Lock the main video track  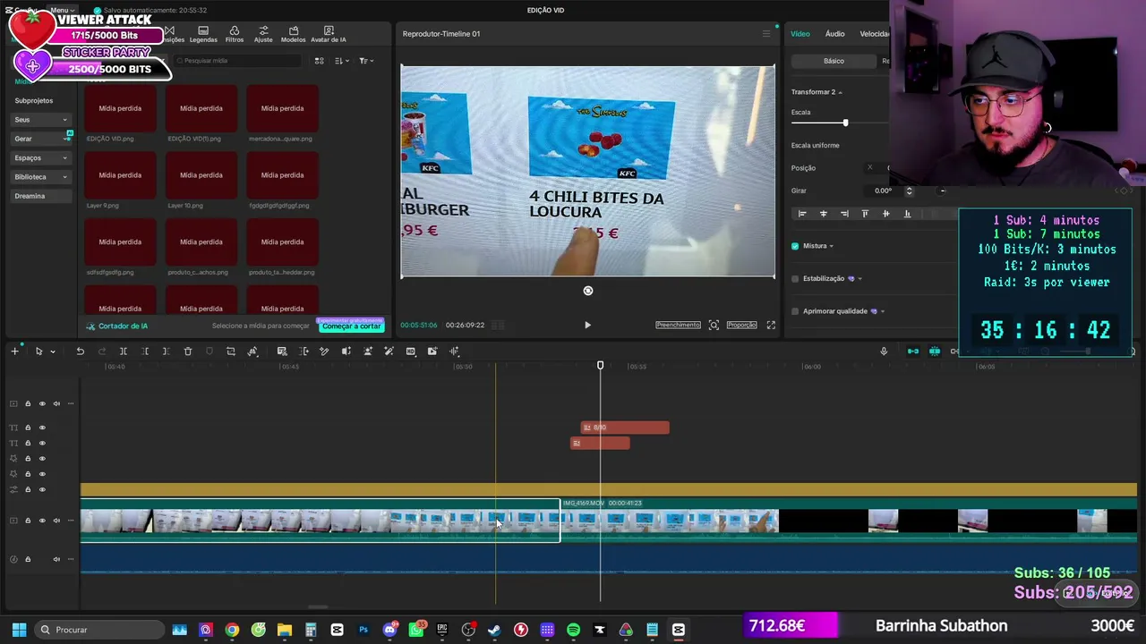[28, 521]
